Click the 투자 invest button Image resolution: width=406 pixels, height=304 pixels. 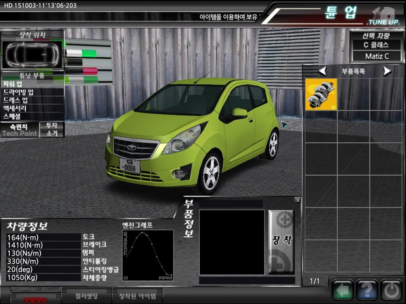click(x=52, y=126)
